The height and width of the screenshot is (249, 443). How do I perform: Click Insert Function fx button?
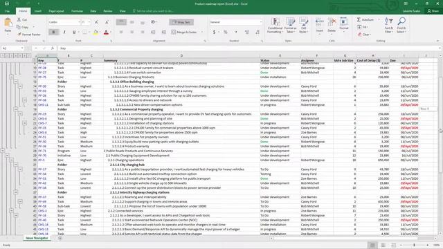[x=53, y=48]
